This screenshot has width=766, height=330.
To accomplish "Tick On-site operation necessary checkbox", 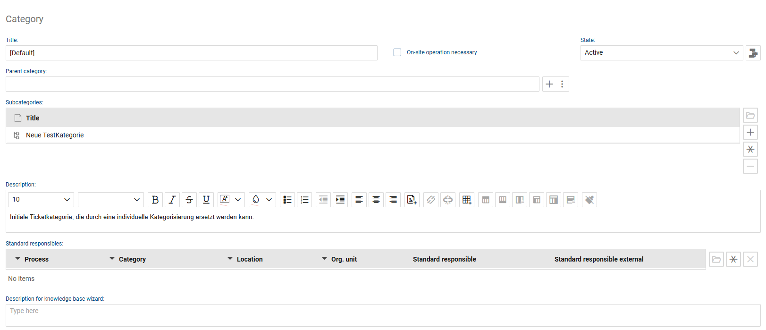I will pyautogui.click(x=397, y=52).
